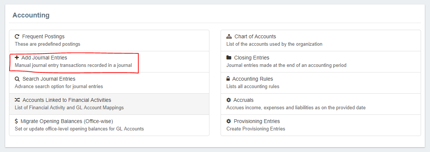
Task: Click the sitemap icon for Chart of Accounts
Action: pyautogui.click(x=229, y=37)
